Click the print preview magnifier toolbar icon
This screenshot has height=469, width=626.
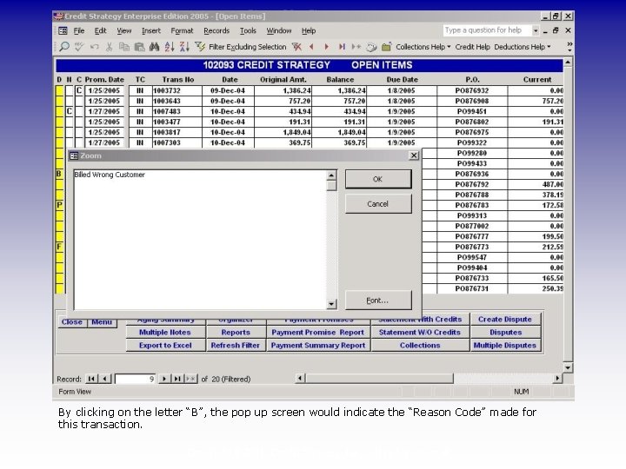pyautogui.click(x=63, y=47)
